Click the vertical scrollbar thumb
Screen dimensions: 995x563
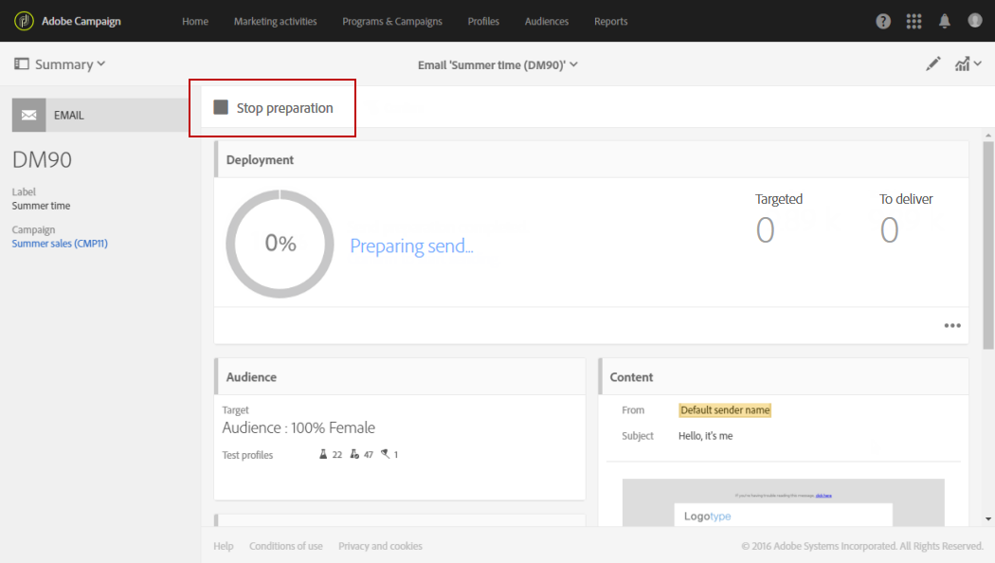pos(988,245)
